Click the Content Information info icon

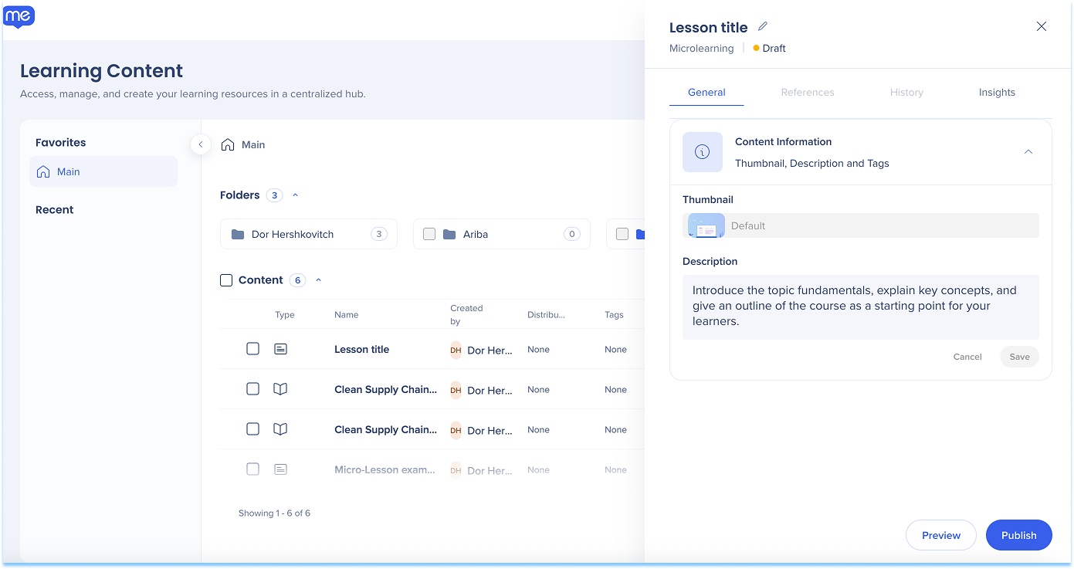[x=702, y=152]
